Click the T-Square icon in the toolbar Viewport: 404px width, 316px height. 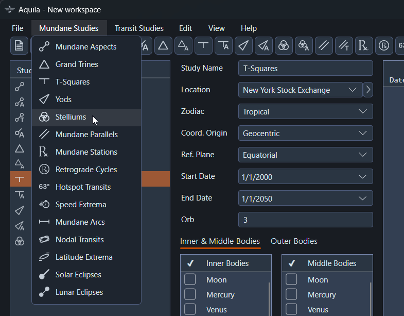pos(203,46)
